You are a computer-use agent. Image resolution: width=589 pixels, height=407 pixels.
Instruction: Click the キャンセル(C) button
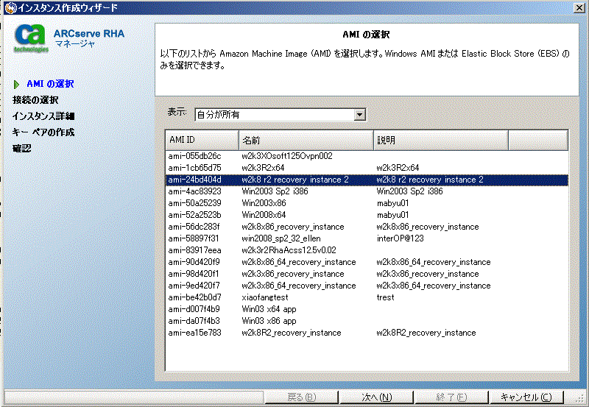tap(526, 397)
